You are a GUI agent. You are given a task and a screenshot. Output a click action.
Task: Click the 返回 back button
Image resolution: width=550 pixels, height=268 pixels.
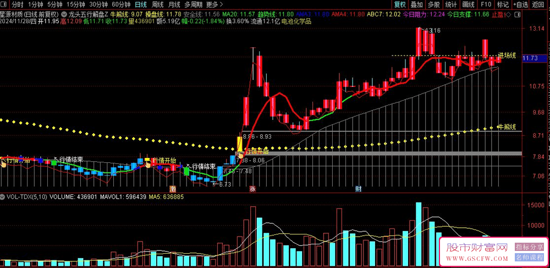537,4
